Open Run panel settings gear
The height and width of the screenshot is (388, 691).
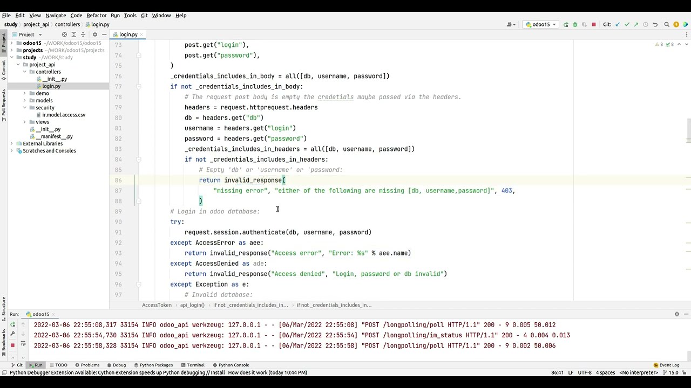676,314
